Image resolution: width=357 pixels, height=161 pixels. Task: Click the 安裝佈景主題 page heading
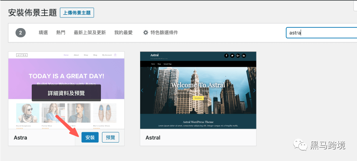(x=32, y=13)
